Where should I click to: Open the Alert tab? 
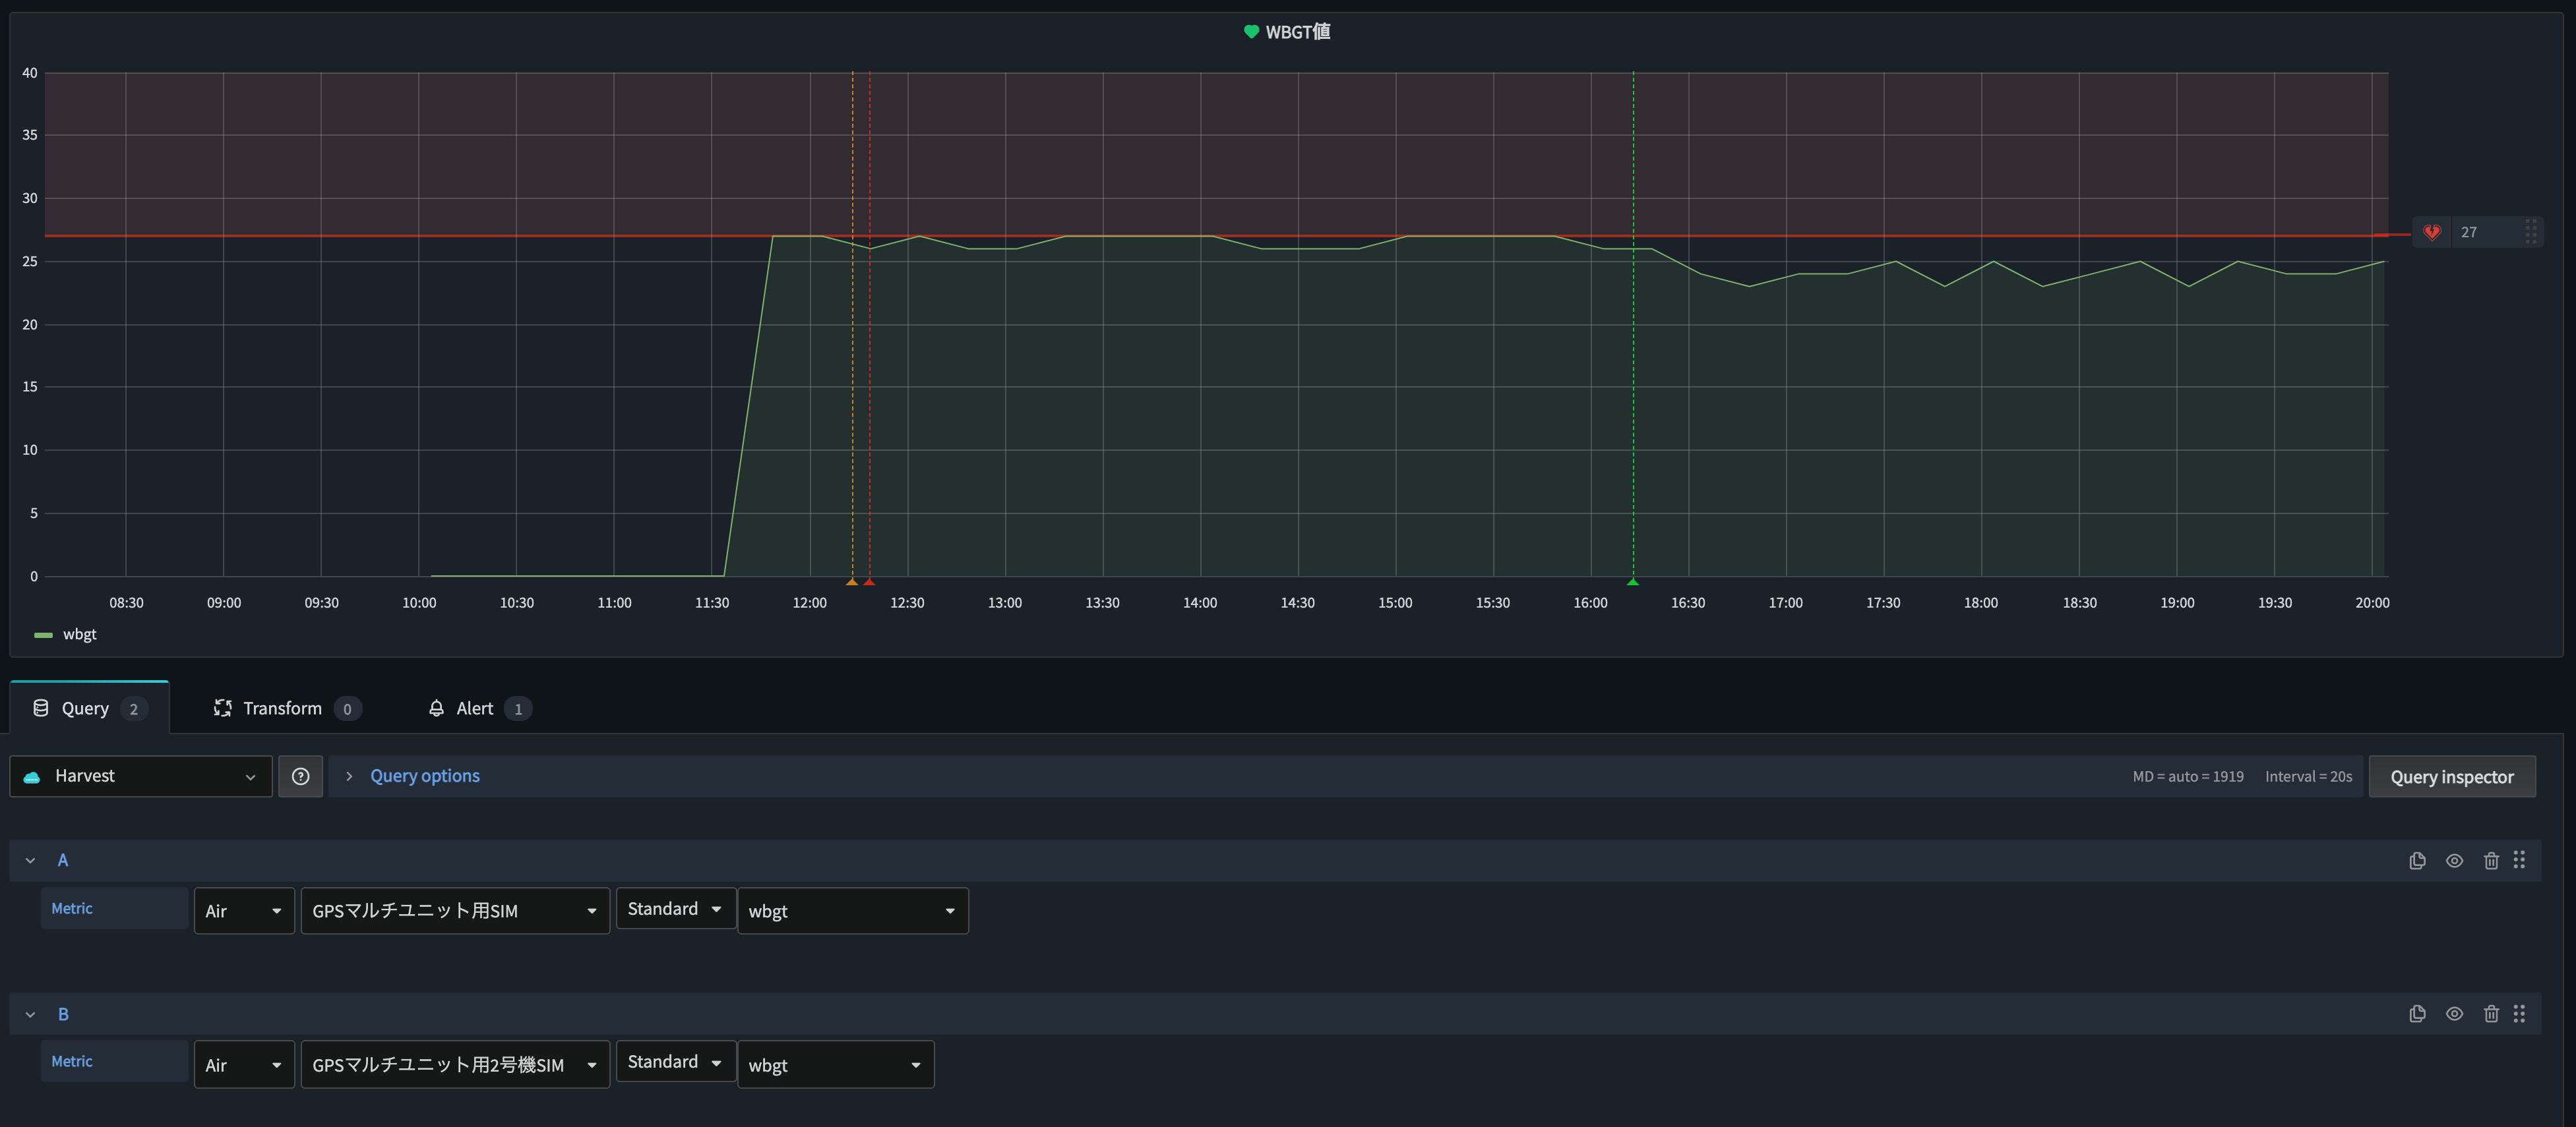tap(474, 707)
